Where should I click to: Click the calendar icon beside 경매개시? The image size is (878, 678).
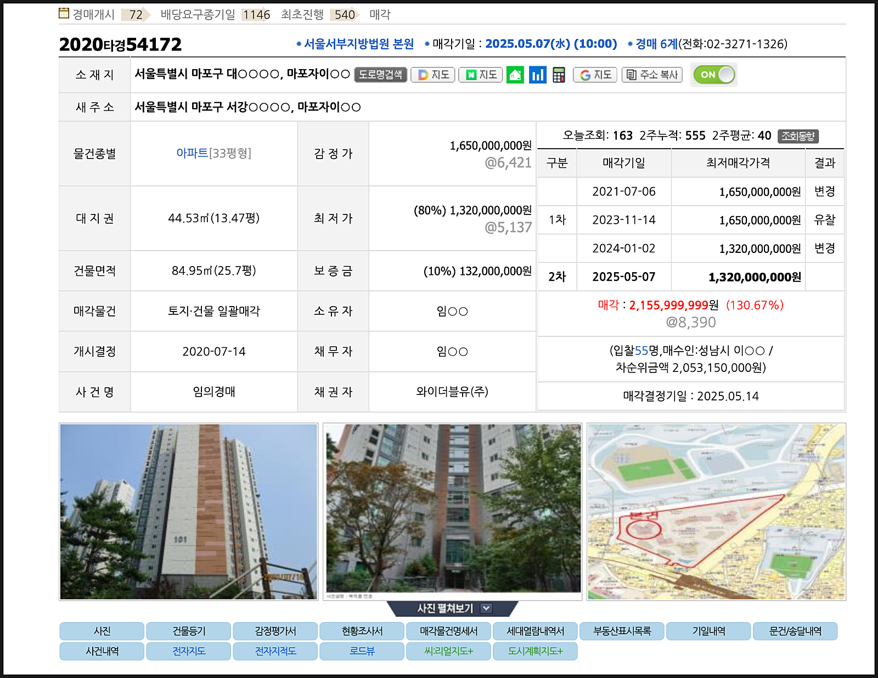pos(64,13)
